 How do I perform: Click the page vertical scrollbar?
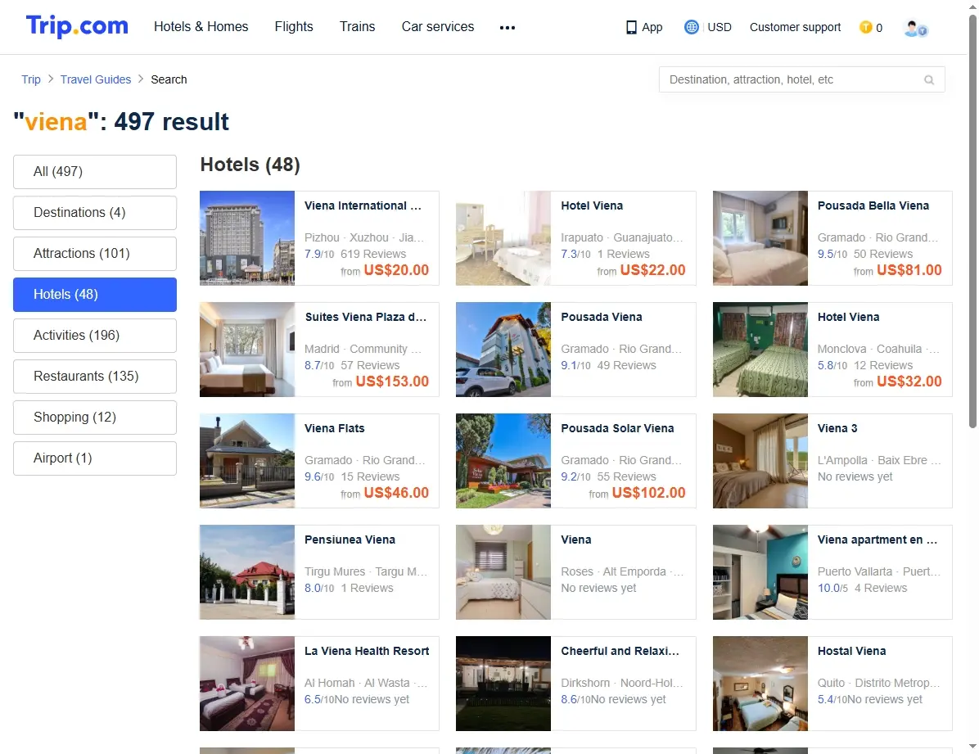(x=972, y=222)
